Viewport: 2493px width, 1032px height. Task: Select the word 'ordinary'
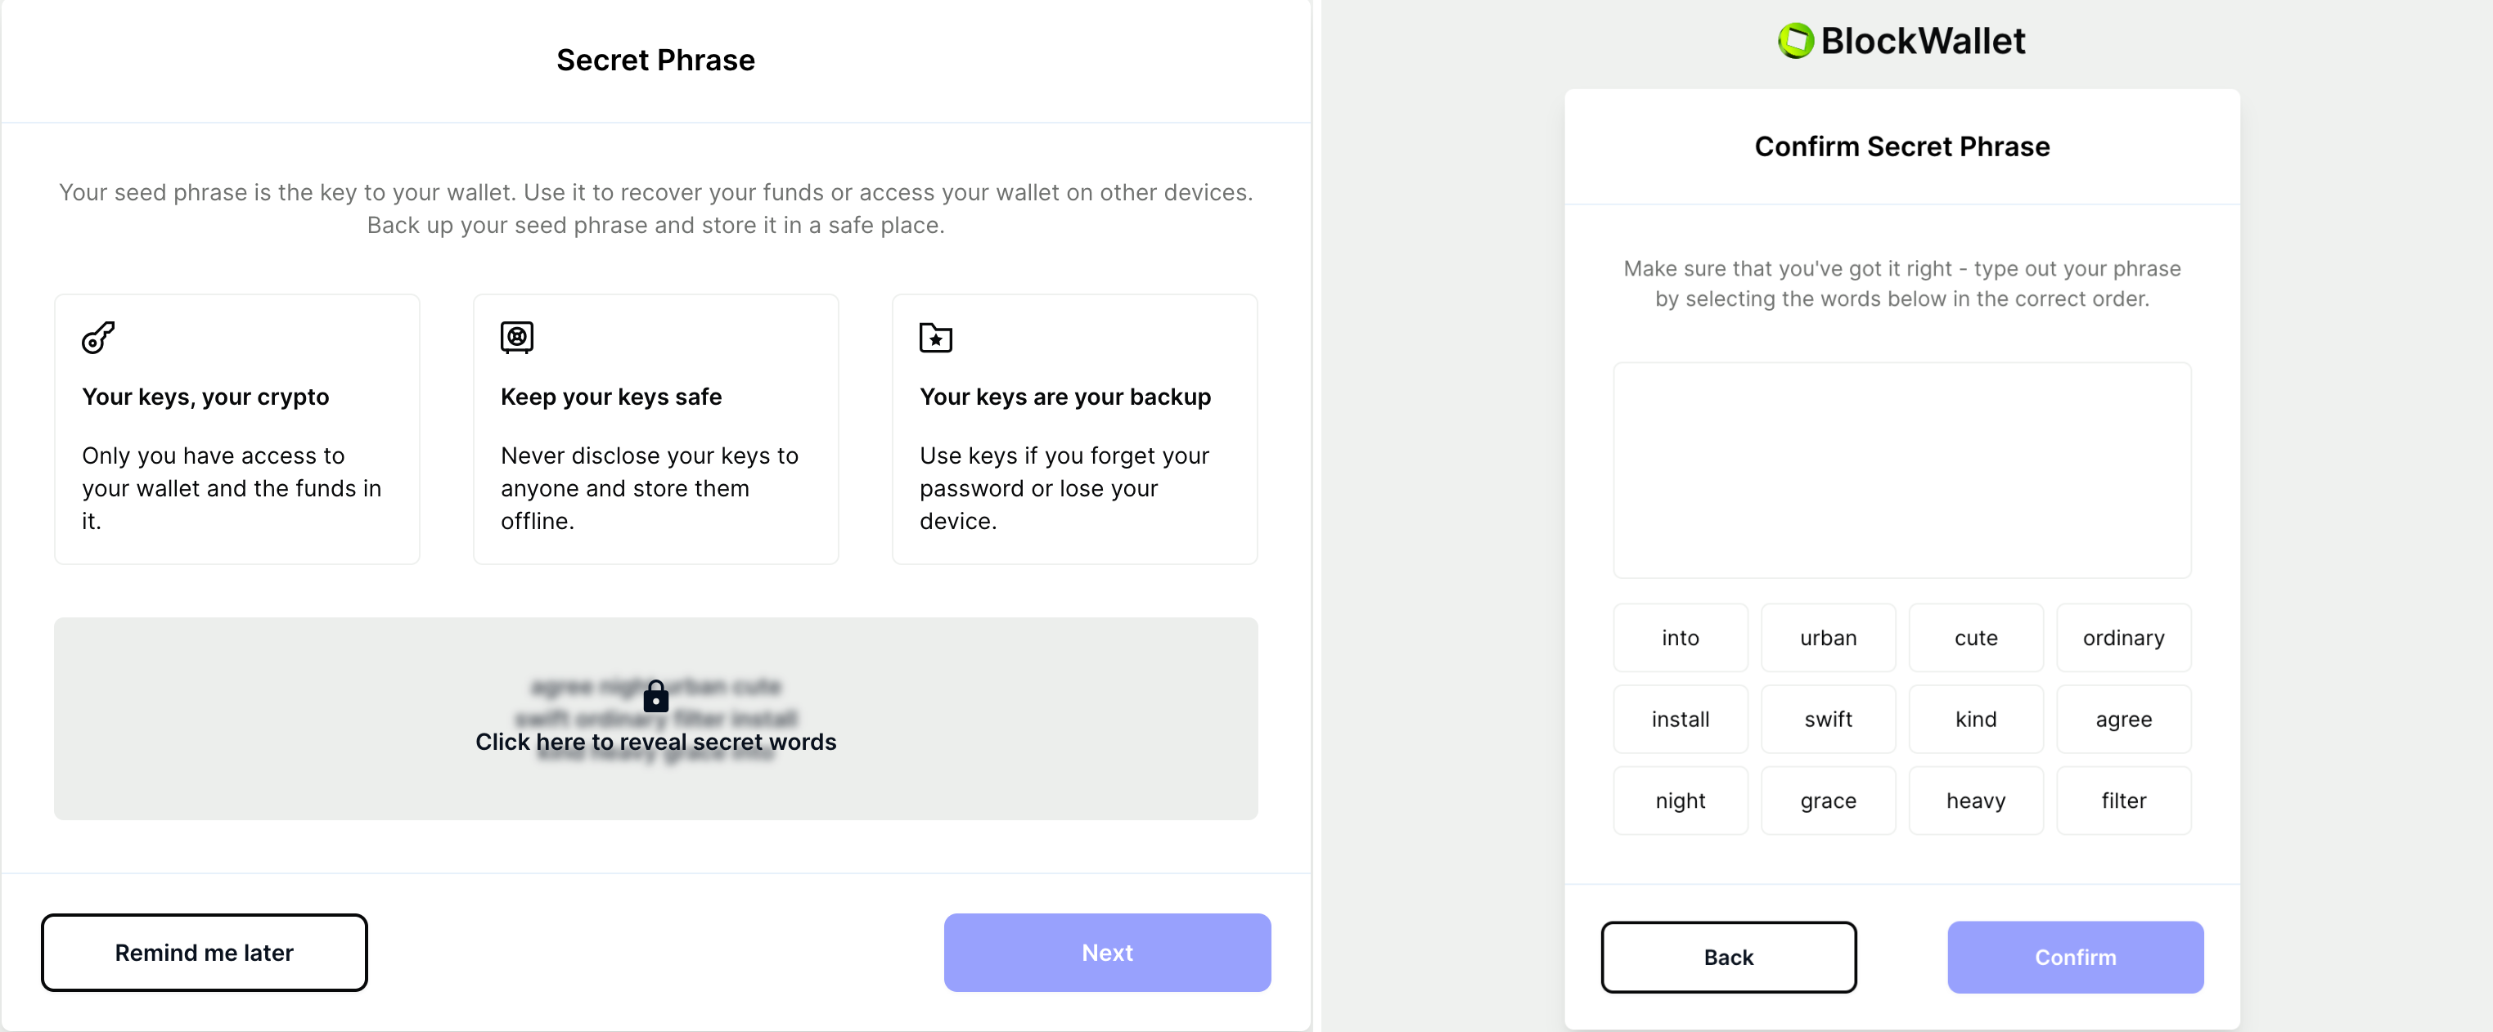(x=2123, y=637)
